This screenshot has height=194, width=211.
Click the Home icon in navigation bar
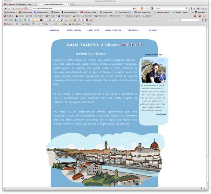[x=198, y=8]
